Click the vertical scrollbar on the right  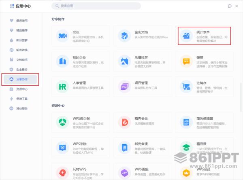(241, 97)
